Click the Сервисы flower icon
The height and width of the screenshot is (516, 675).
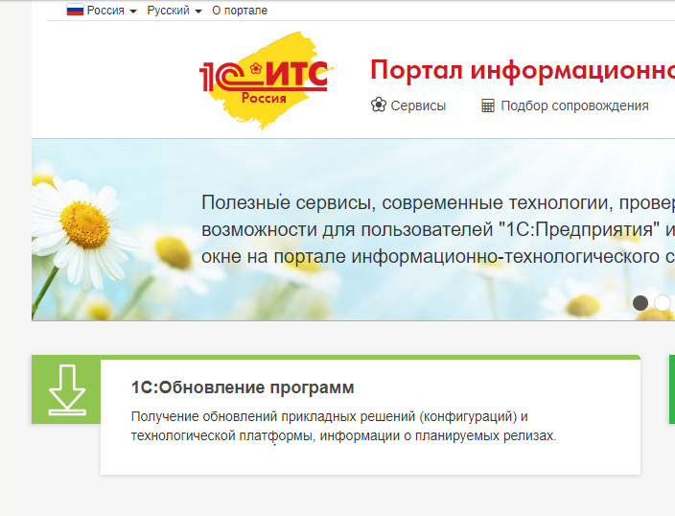pyautogui.click(x=379, y=106)
